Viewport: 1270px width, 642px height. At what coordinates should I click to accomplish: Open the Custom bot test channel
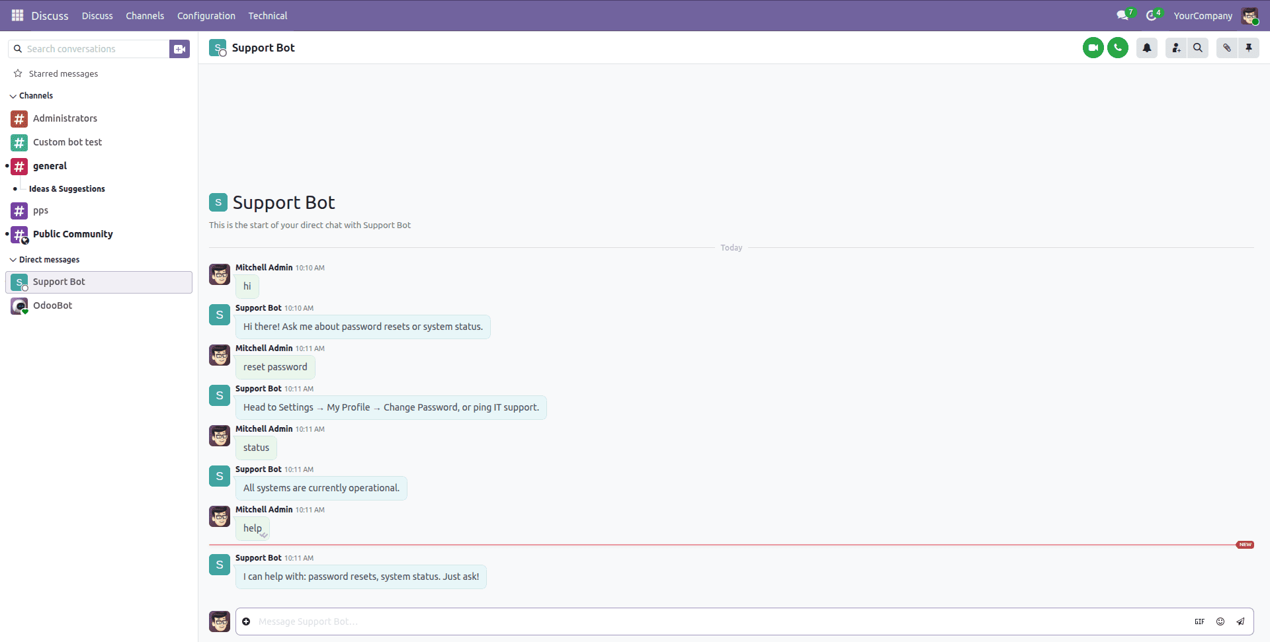point(99,142)
